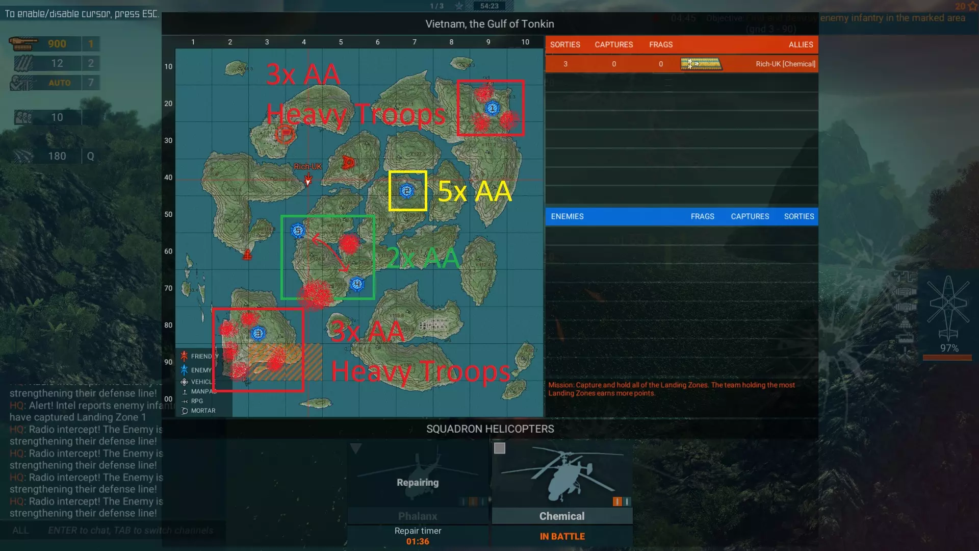Sort by the FRAGS column in allies

[661, 45]
